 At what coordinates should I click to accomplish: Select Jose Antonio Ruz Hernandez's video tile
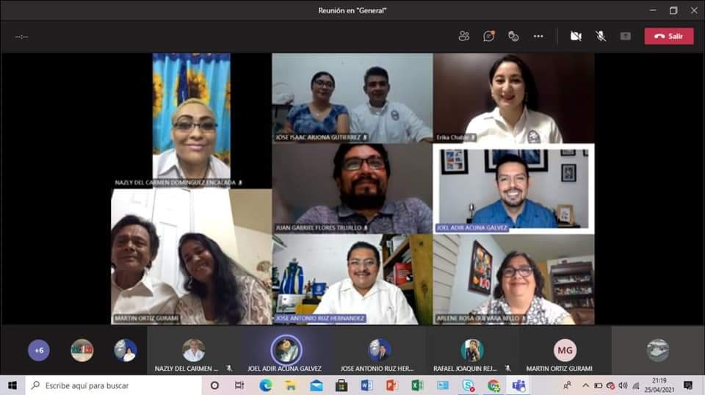coord(352,280)
